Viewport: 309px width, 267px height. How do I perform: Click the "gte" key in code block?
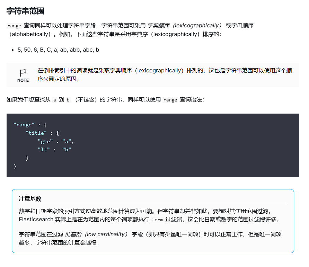[45, 141]
